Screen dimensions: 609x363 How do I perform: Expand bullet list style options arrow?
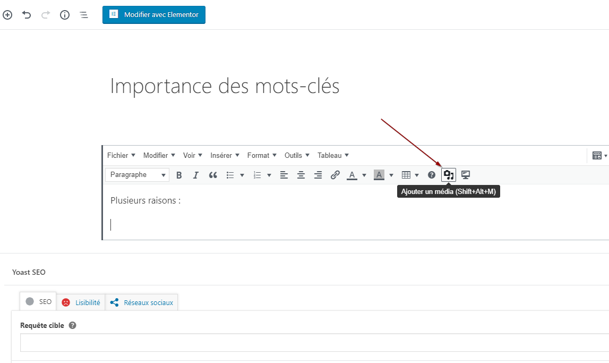click(242, 175)
